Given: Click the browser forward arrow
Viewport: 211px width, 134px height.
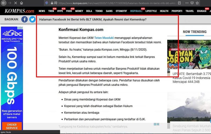Looking at the screenshot, I should (x=10, y=3).
